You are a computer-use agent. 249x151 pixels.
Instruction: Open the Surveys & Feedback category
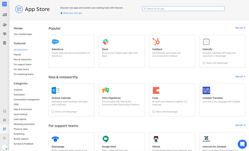tap(24, 144)
